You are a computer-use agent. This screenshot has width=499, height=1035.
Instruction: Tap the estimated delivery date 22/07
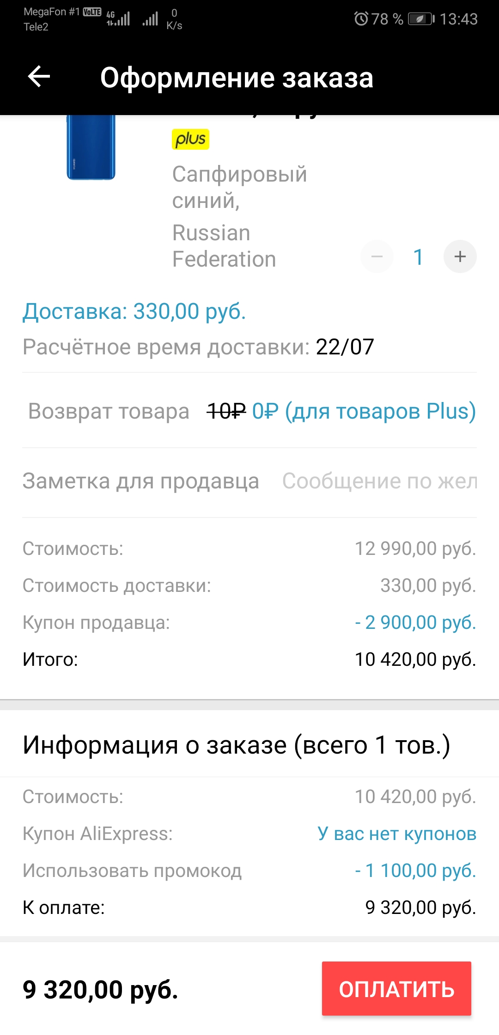[345, 347]
